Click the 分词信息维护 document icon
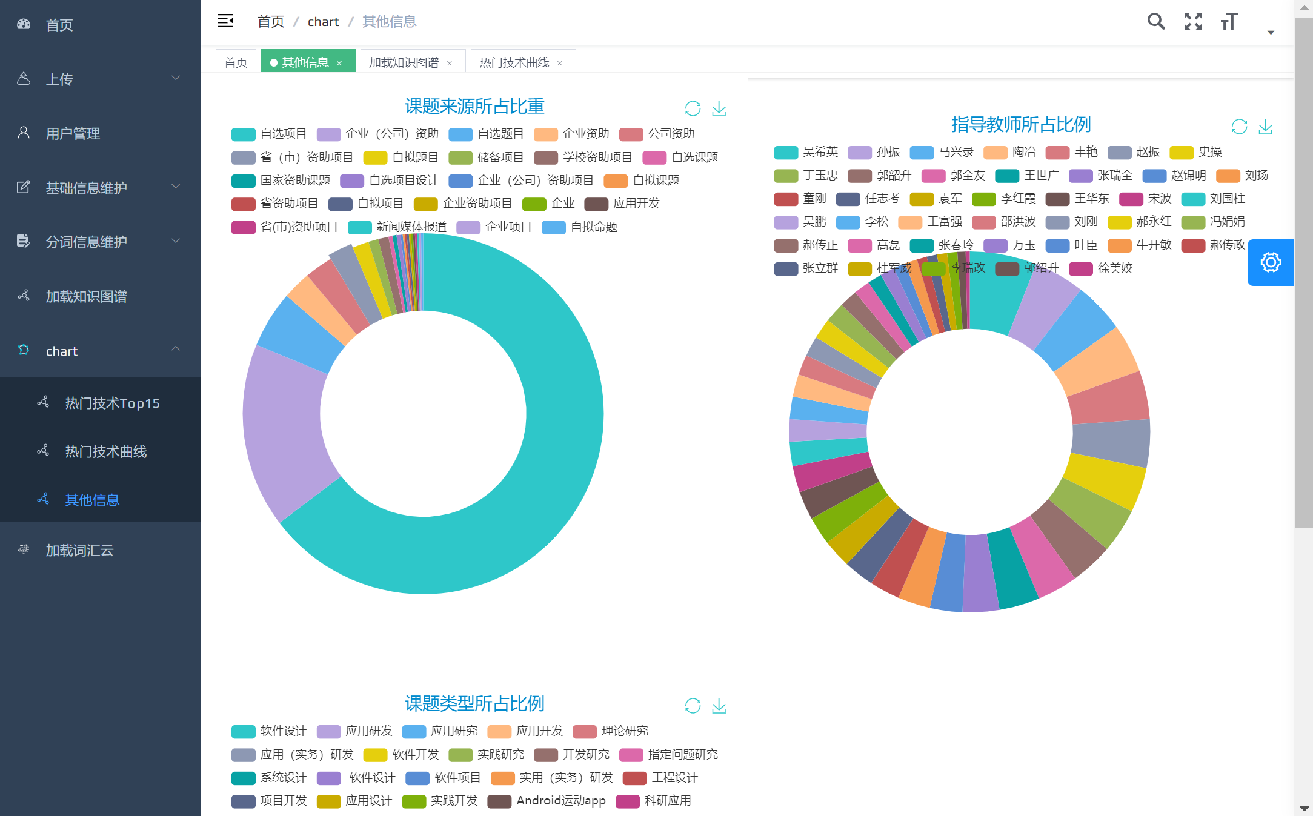1313x816 pixels. pyautogui.click(x=24, y=241)
